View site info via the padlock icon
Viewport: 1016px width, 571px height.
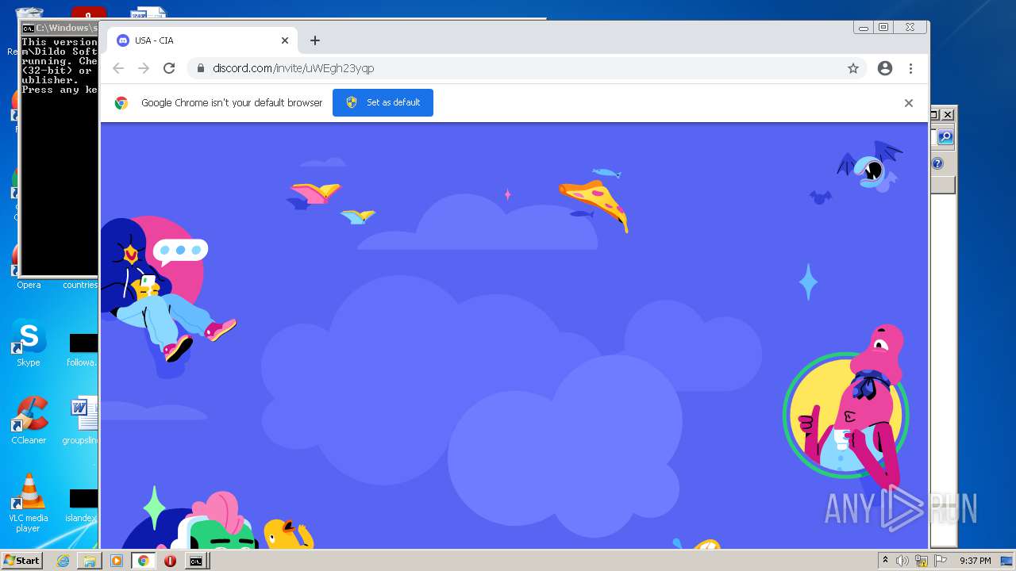[x=201, y=68]
